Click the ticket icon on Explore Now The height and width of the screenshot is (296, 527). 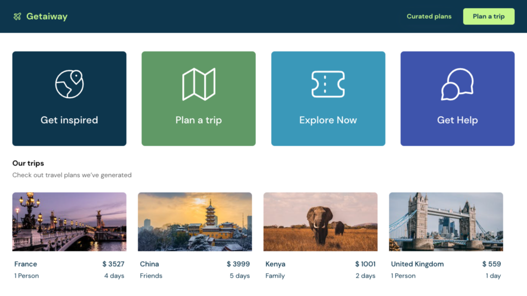point(328,84)
